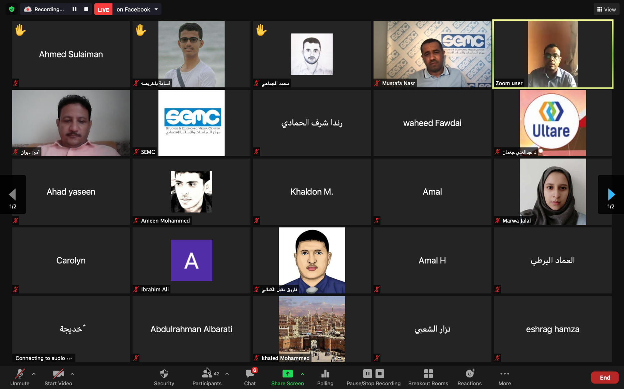Click the encryption shield icon
This screenshot has height=389, width=624.
(x=12, y=9)
